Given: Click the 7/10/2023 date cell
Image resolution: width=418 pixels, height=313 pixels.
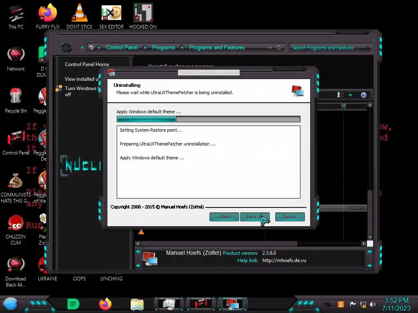Looking at the screenshot, I should [356, 208].
